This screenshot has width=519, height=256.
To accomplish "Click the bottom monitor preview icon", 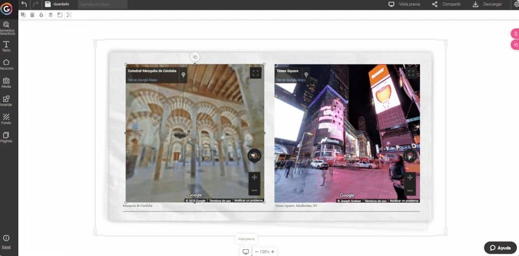I will pyautogui.click(x=245, y=252).
